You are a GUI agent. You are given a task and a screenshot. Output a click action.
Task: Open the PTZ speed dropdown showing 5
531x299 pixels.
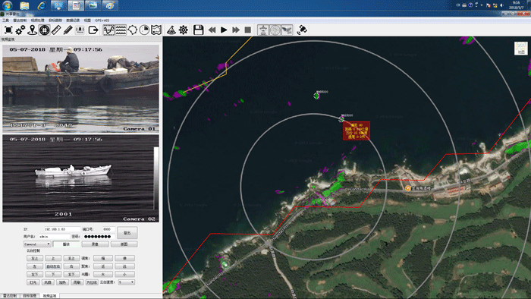coord(127,282)
